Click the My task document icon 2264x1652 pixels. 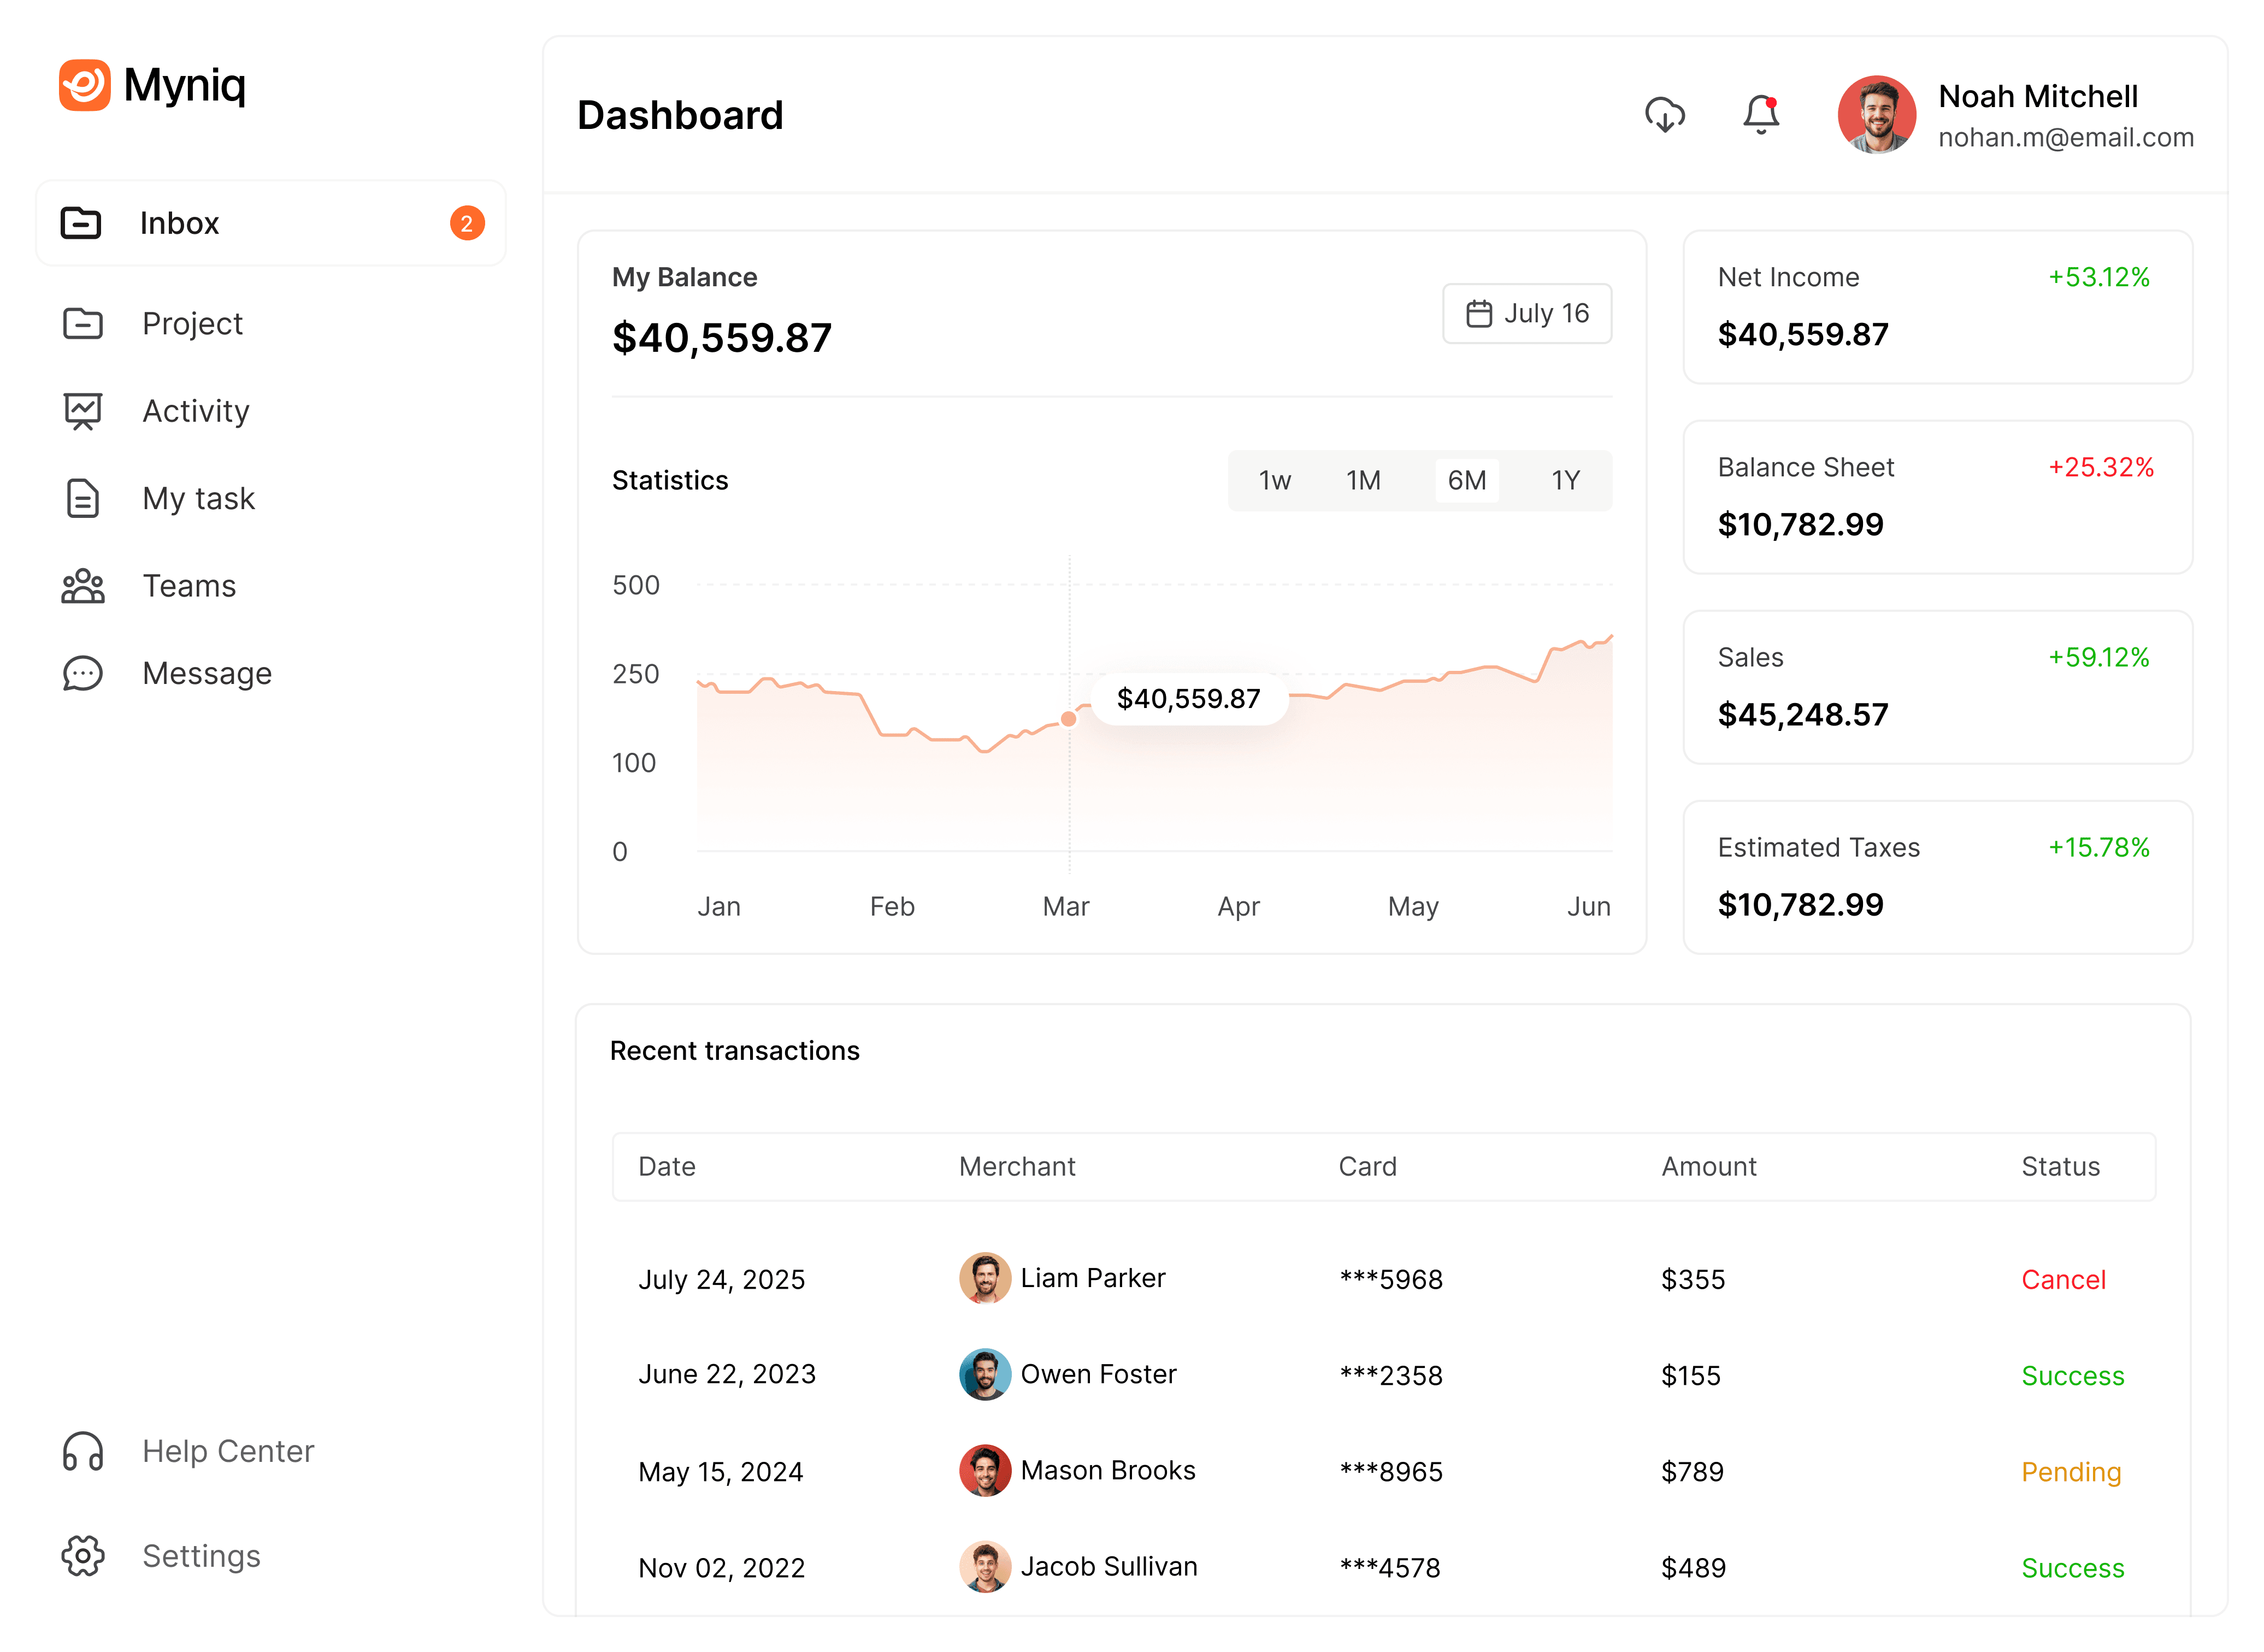[82, 498]
